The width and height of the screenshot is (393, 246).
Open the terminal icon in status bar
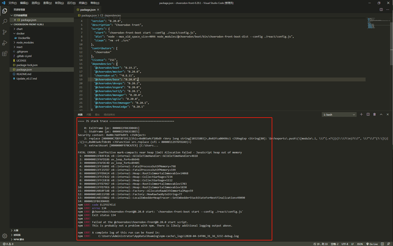click(382, 244)
